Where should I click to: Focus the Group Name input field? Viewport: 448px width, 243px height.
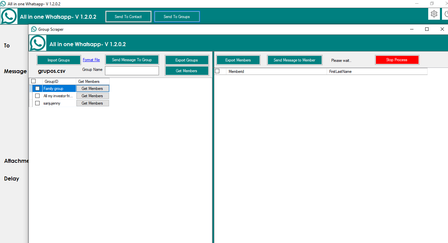[132, 71]
